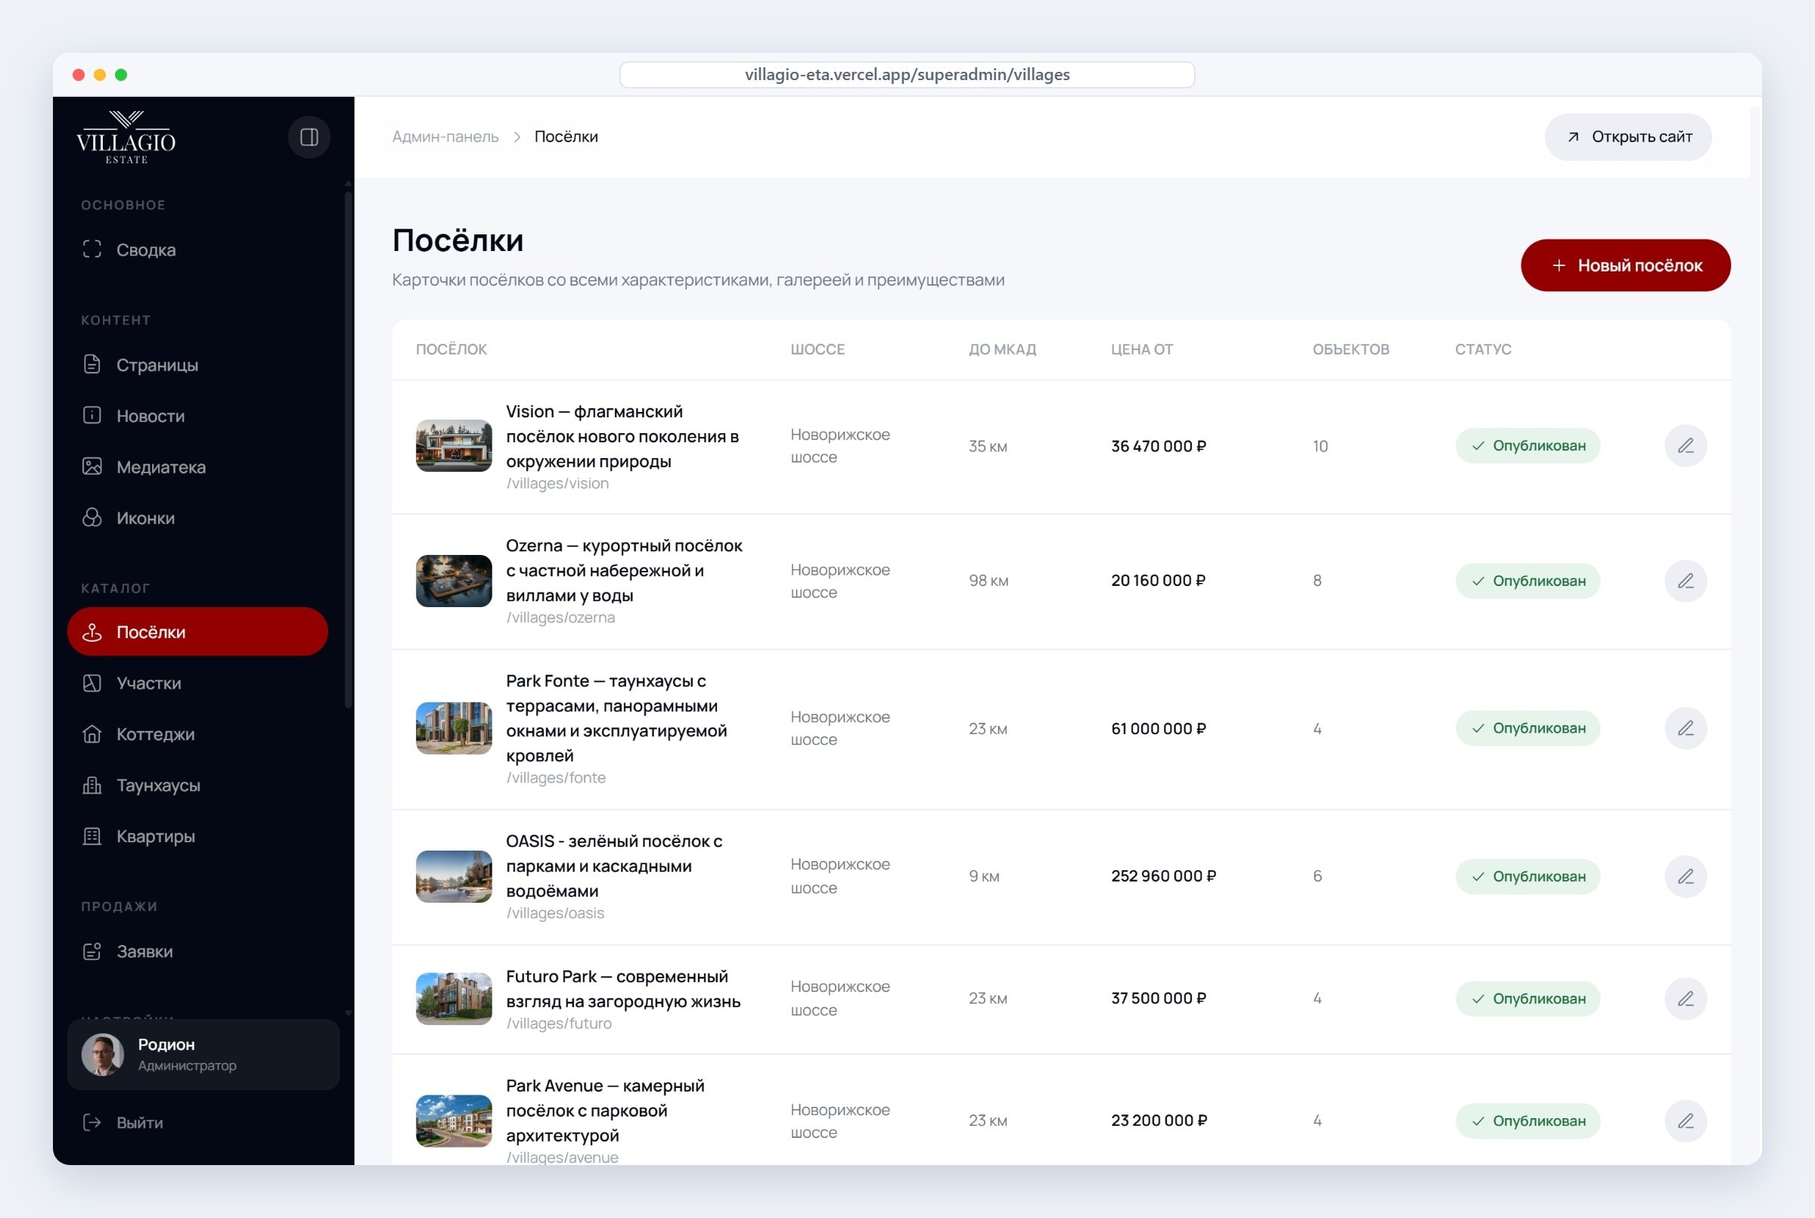Click the /villages/vision path text
This screenshot has width=1815, height=1218.
pyautogui.click(x=557, y=484)
